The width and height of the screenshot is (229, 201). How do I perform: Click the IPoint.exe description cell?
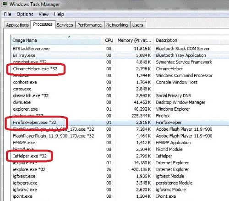[x=166, y=196]
